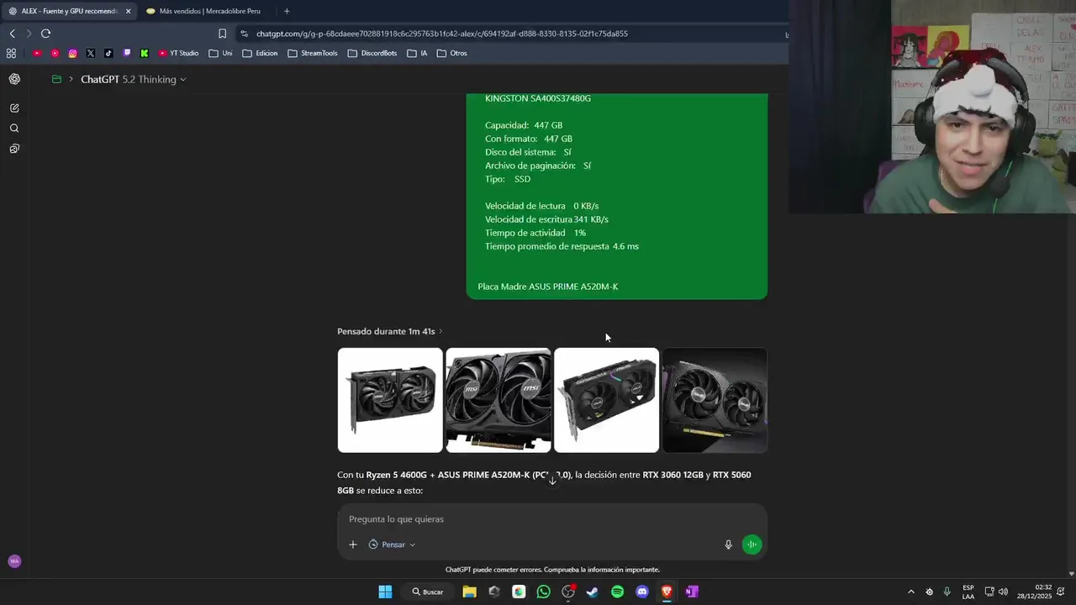Open the Windows Start menu
1076x605 pixels.
(x=385, y=592)
